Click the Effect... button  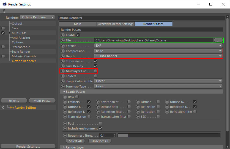pos(14,101)
